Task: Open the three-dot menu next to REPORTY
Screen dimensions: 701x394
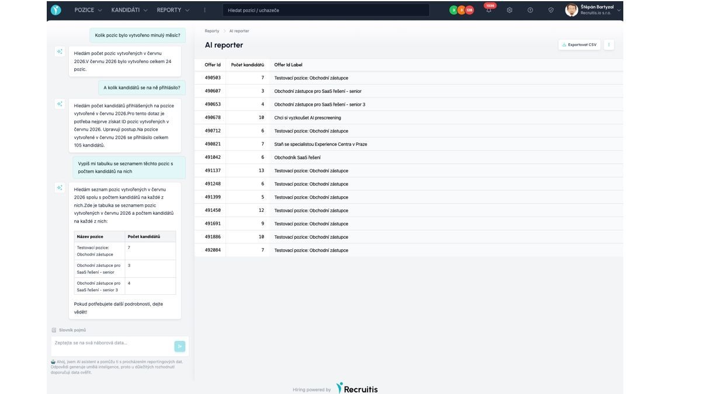Action: (204, 10)
